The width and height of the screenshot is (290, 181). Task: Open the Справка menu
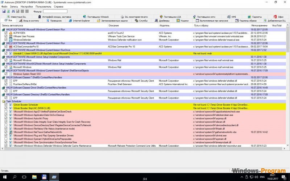tap(58, 7)
